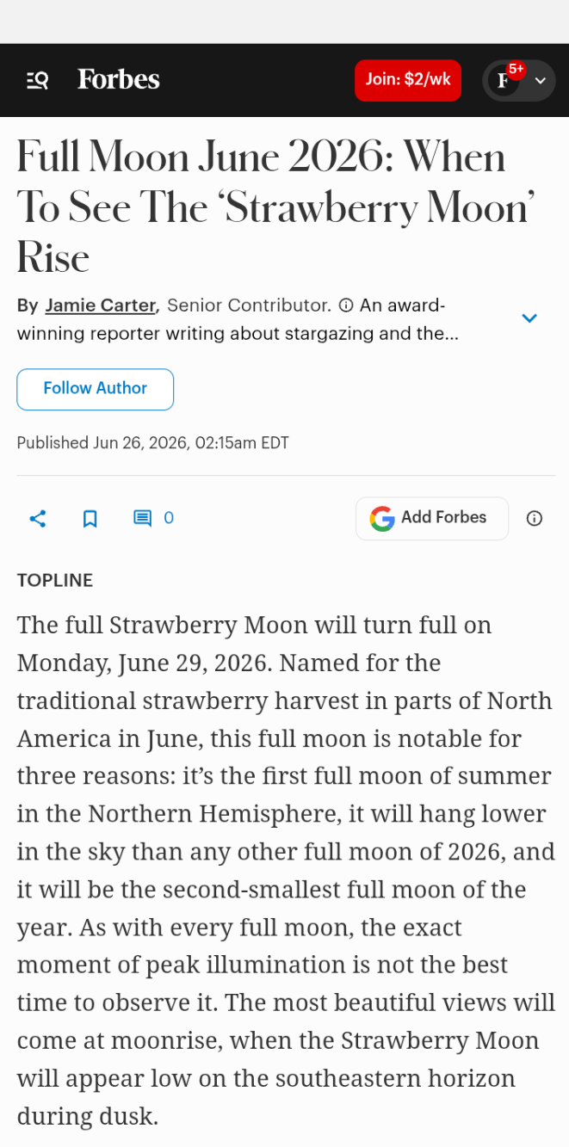Add Forbes as a Google source
Image resolution: width=569 pixels, height=1147 pixels.
pyautogui.click(x=432, y=518)
